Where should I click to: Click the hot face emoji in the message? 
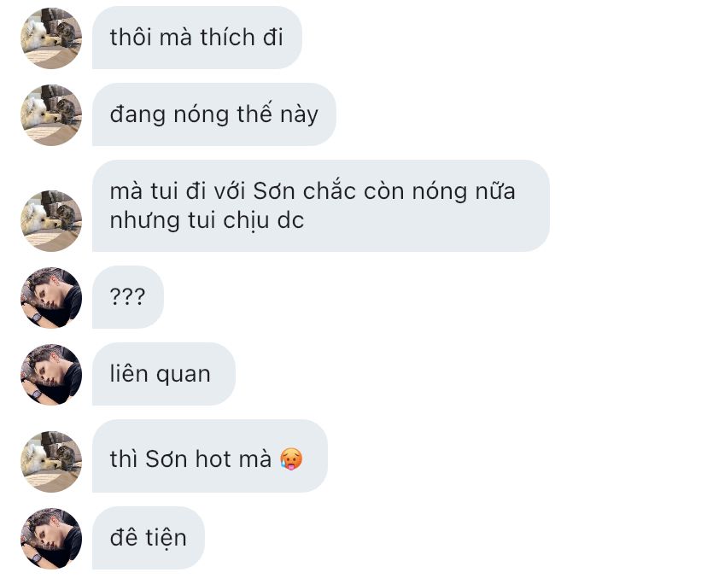point(291,459)
